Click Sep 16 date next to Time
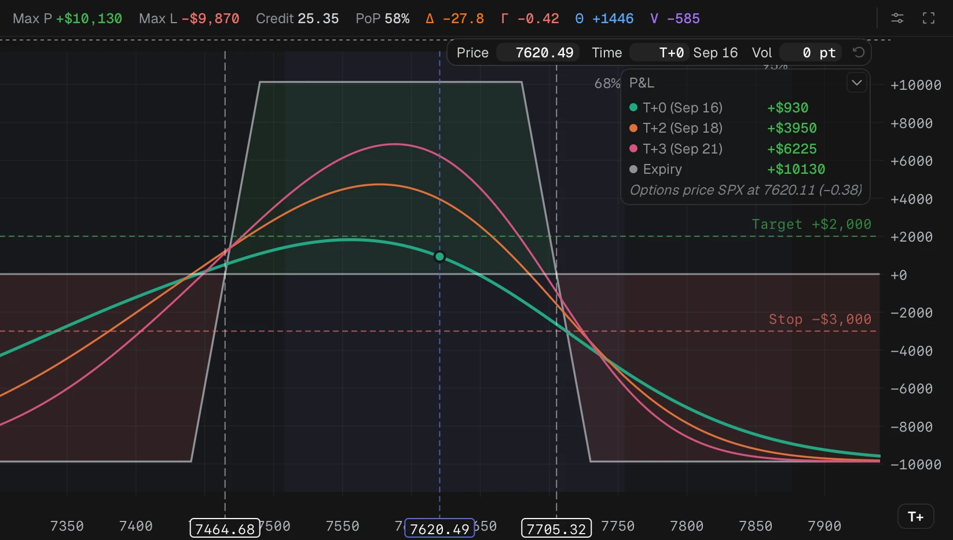 pyautogui.click(x=715, y=53)
